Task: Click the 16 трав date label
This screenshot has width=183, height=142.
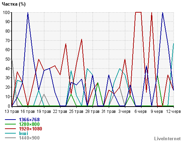Action: 28,111
